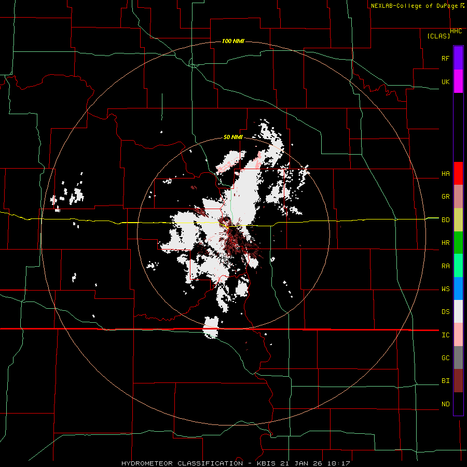Click the HYDROMETEOR CLASSIFICATION title text

182,463
